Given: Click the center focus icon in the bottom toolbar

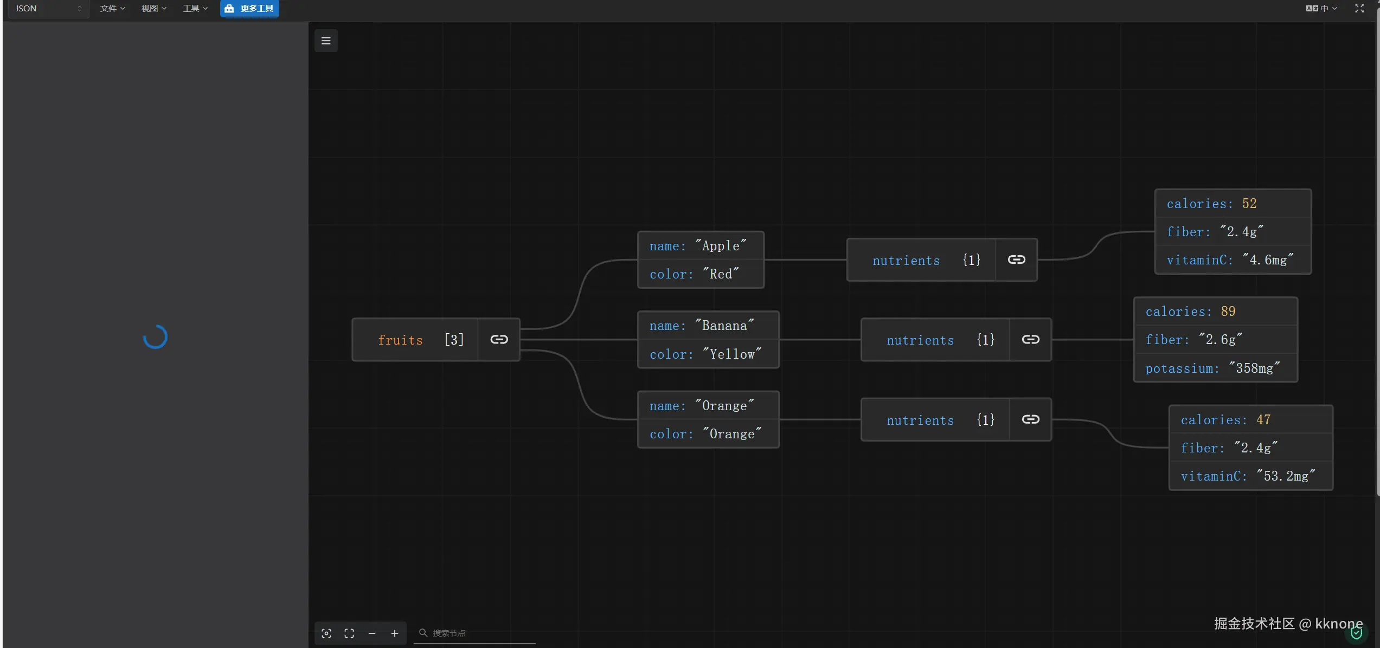Looking at the screenshot, I should [x=326, y=633].
